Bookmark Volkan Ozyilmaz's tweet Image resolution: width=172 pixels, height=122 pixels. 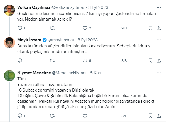tap(150, 28)
